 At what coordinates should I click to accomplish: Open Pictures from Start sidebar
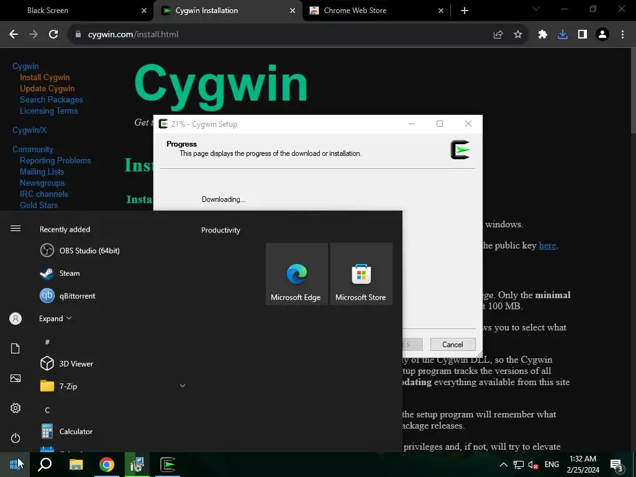tap(16, 378)
